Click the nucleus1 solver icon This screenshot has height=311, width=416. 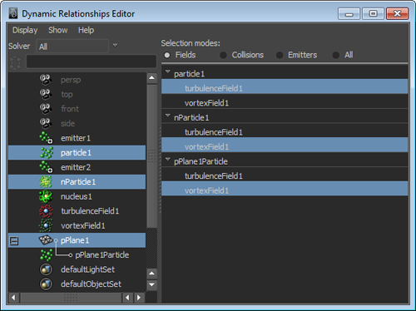point(46,196)
